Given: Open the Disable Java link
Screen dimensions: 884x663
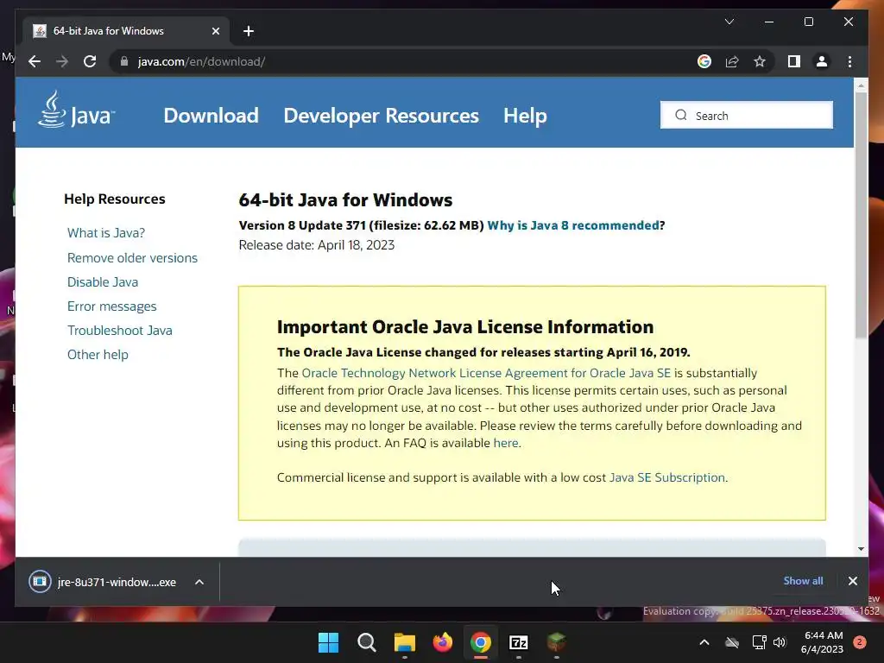Looking at the screenshot, I should pyautogui.click(x=103, y=282).
